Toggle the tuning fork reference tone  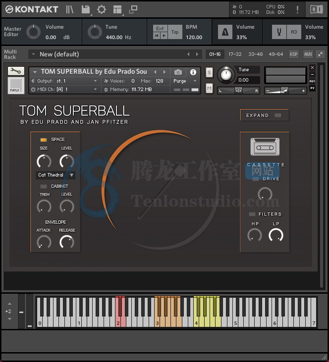point(279,32)
